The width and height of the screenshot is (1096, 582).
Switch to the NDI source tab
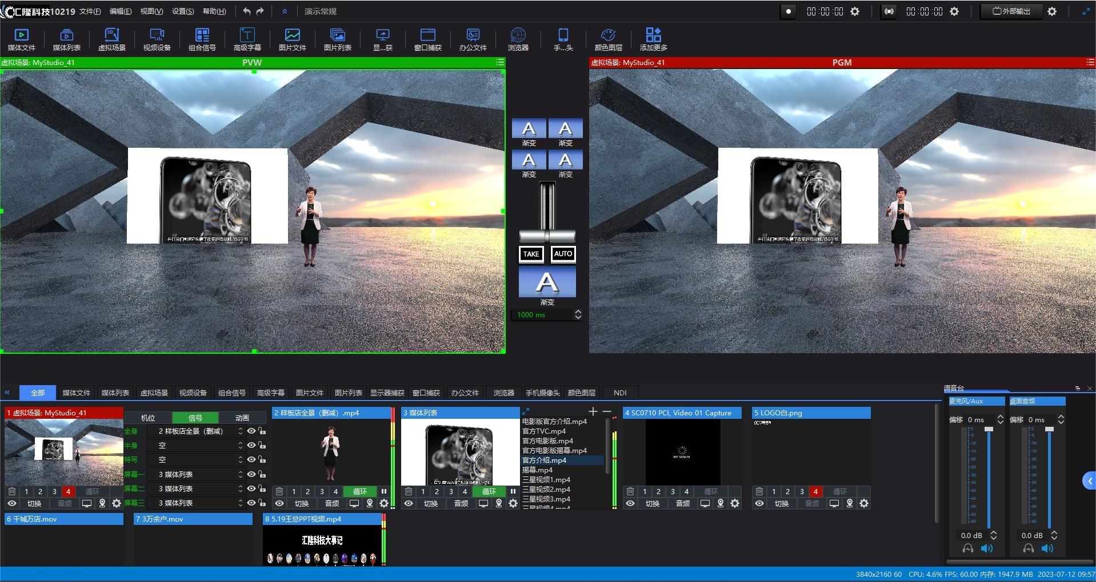(620, 393)
